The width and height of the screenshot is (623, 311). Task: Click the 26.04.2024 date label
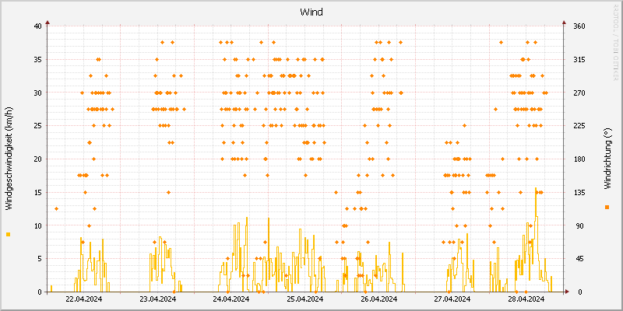pos(378,299)
